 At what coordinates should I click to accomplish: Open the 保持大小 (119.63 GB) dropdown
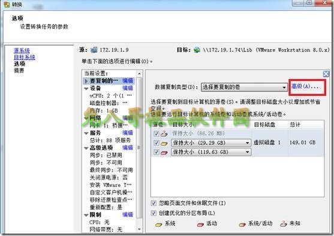(211, 152)
